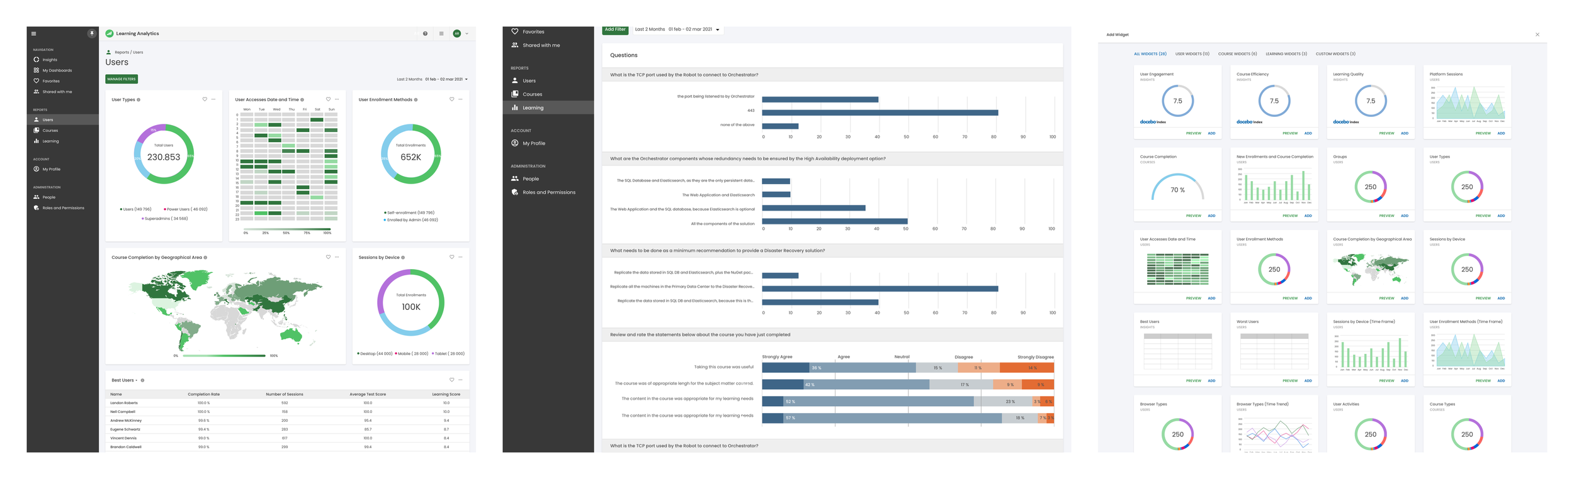
Task: Open Roles and Permissions in Users dashboard sidebar
Action: pyautogui.click(x=62, y=208)
